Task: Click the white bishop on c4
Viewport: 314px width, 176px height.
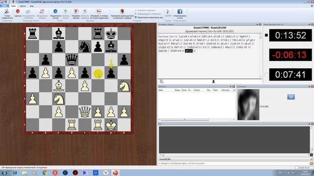Action: 59,86
